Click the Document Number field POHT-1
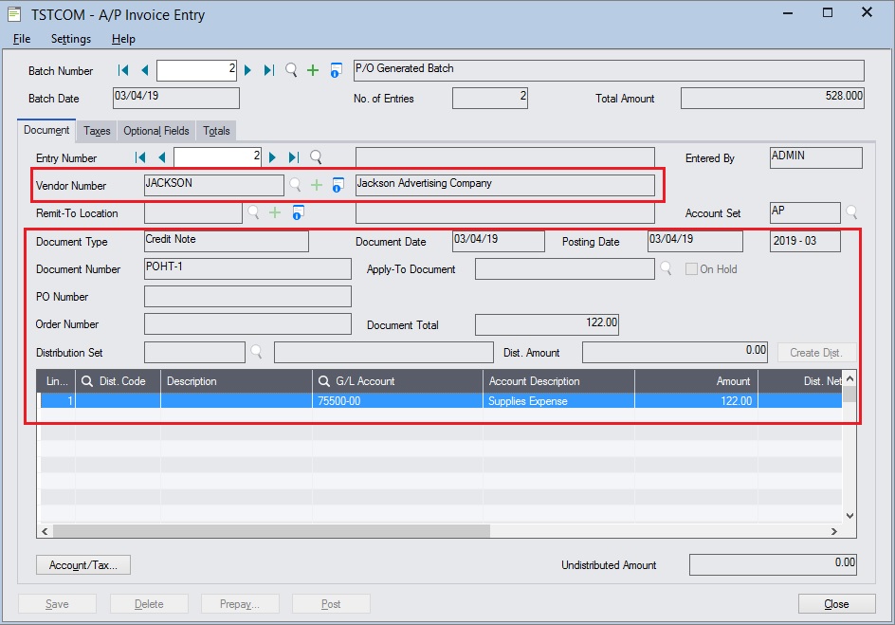895x625 pixels. [x=247, y=268]
